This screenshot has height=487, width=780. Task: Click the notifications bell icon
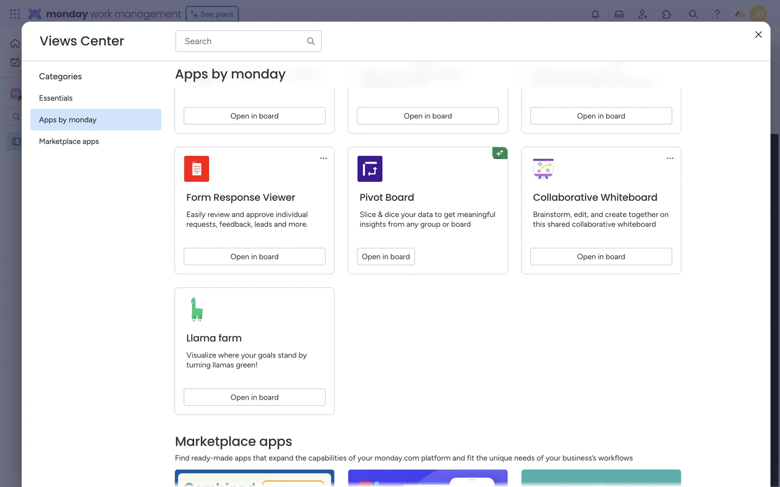point(595,14)
